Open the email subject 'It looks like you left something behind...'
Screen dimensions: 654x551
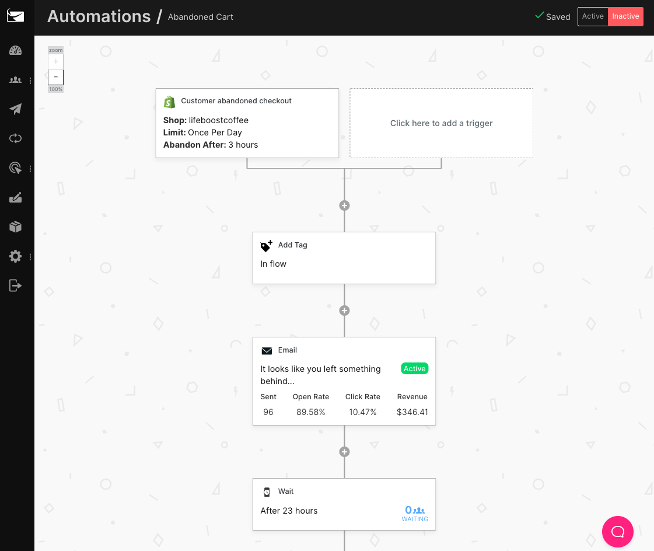coord(320,375)
